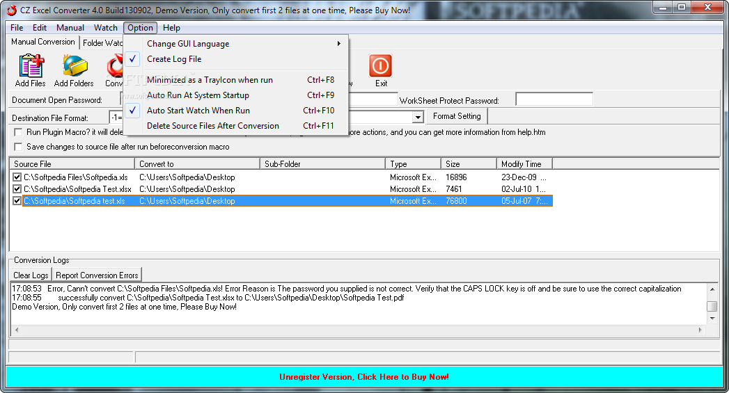The image size is (729, 393).
Task: Open the Change GUI Language submenu
Action: (236, 44)
